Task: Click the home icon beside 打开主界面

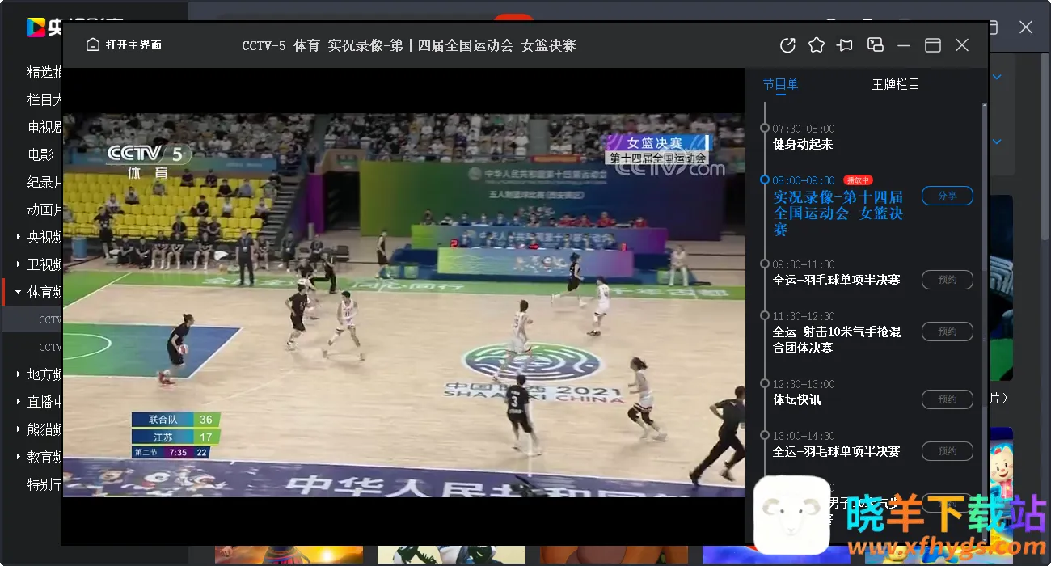Action: [93, 45]
